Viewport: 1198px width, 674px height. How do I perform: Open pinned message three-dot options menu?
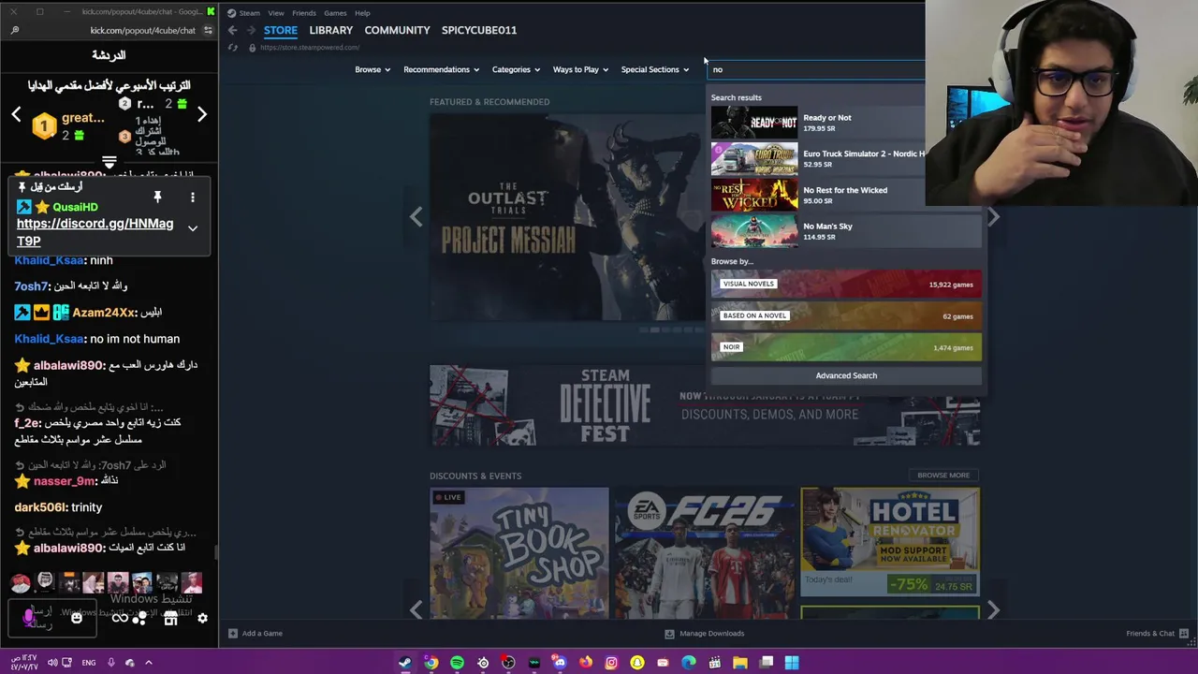[193, 198]
